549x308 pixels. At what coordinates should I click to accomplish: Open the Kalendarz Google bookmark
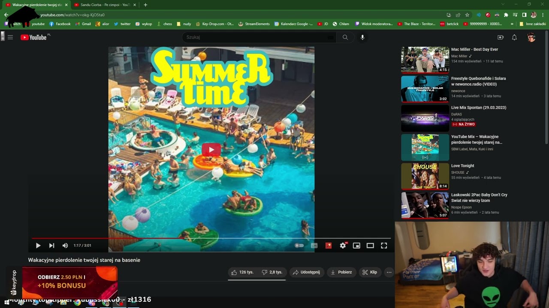point(293,24)
